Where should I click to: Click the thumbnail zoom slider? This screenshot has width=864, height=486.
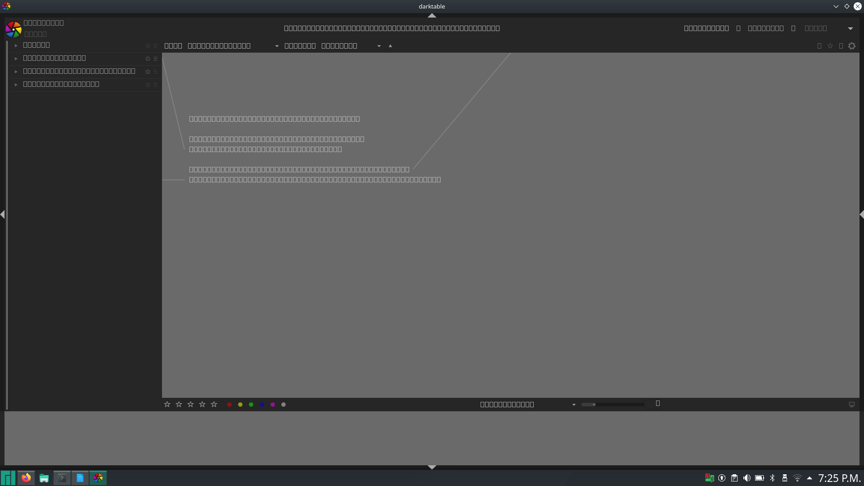pyautogui.click(x=613, y=405)
